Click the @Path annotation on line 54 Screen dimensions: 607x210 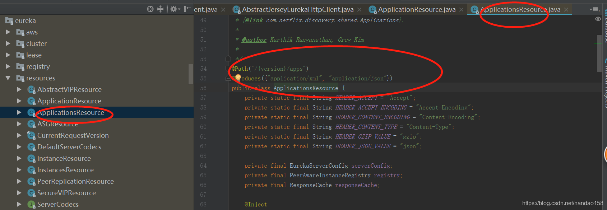[240, 69]
